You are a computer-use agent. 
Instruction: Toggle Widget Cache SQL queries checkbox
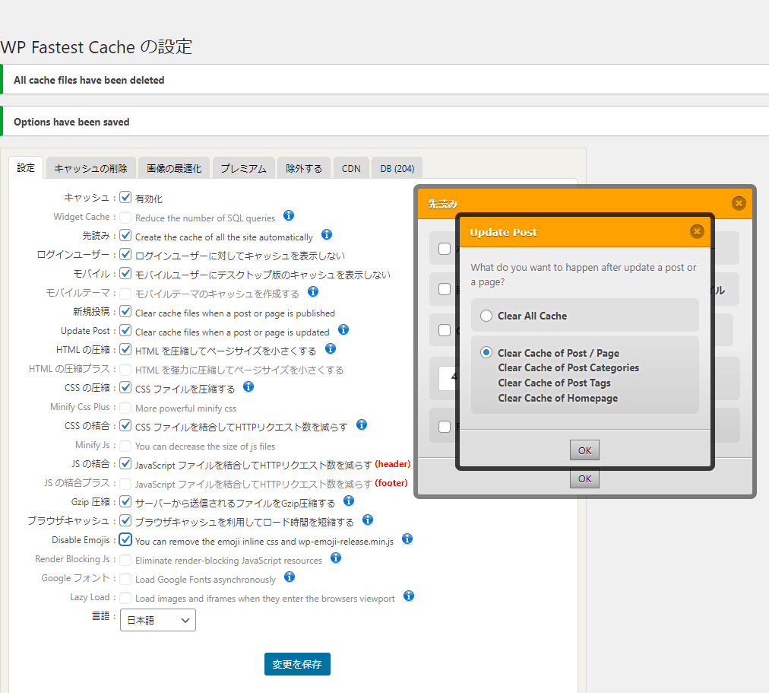(x=125, y=218)
